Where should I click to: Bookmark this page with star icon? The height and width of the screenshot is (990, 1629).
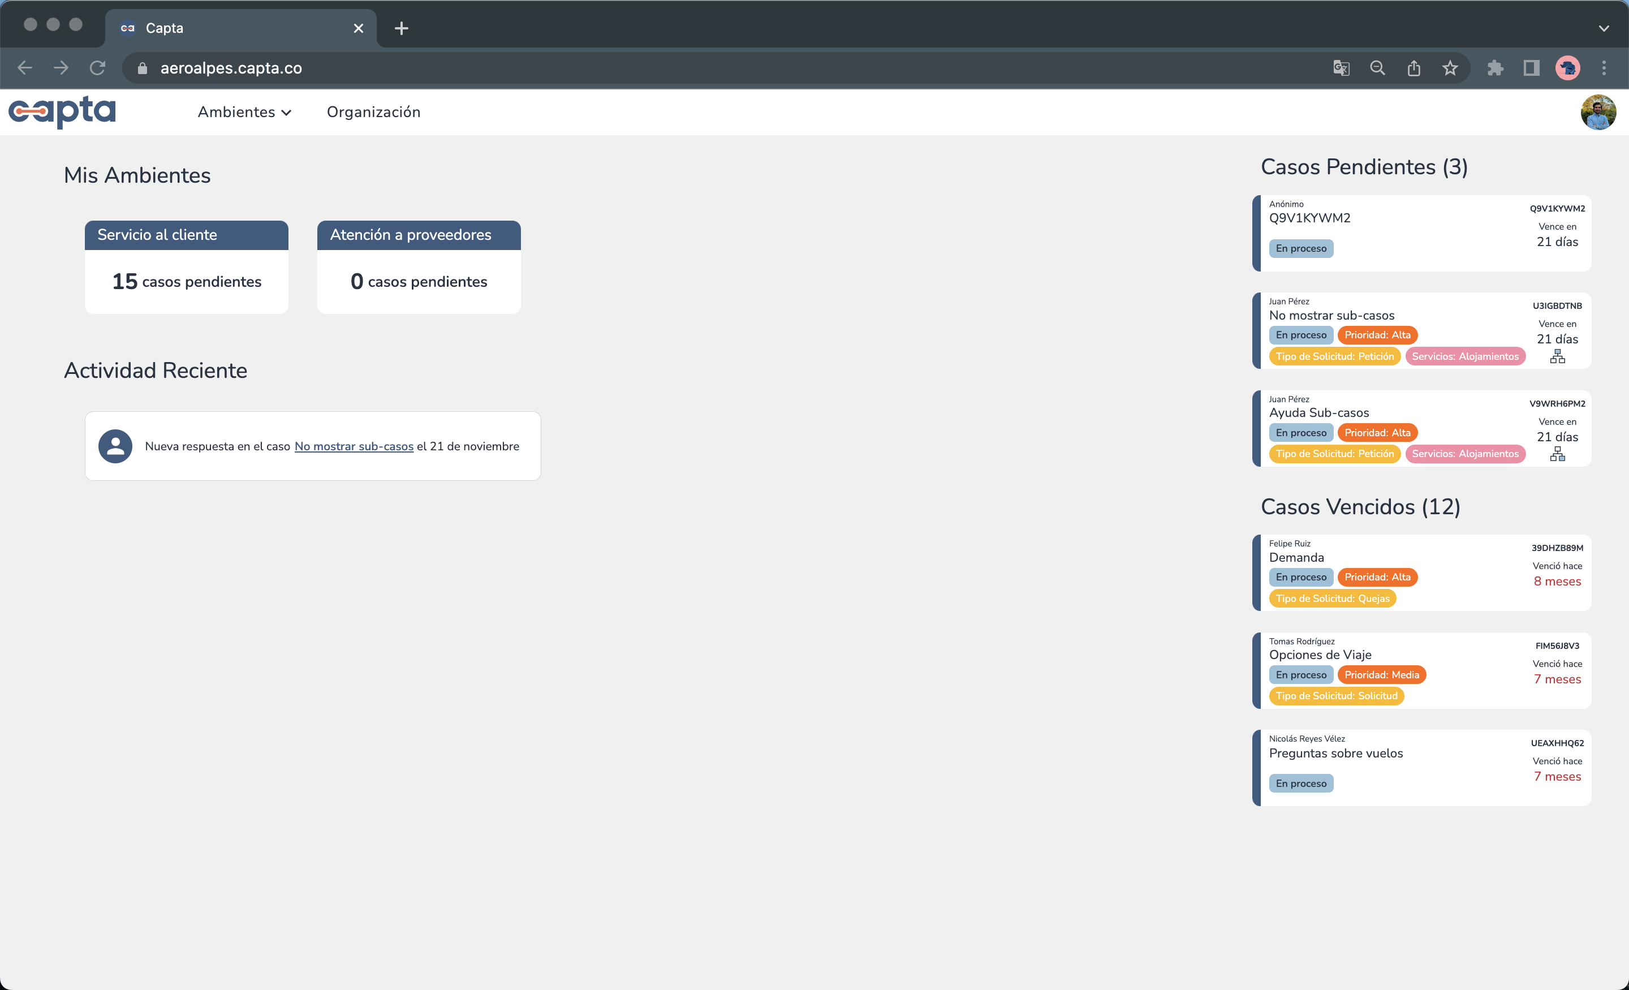coord(1450,68)
